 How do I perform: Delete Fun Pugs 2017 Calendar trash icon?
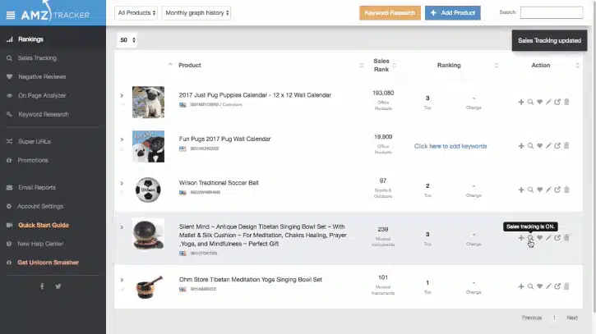[x=566, y=146]
